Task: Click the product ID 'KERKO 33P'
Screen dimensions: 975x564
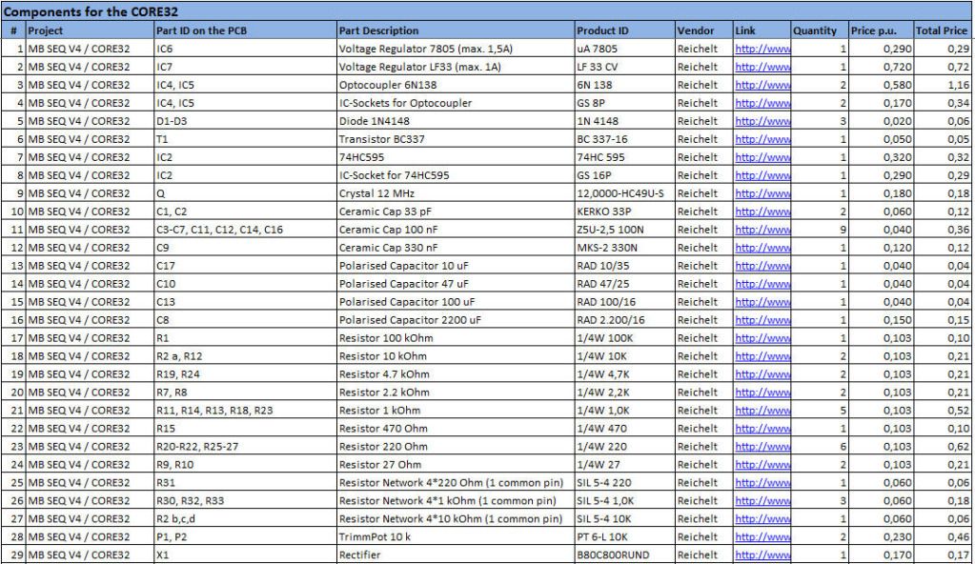Action: (x=625, y=211)
